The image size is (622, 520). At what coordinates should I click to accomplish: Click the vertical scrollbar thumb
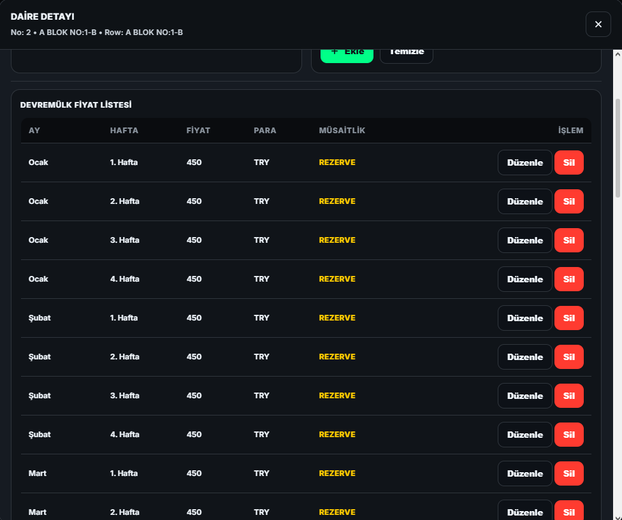point(617,147)
